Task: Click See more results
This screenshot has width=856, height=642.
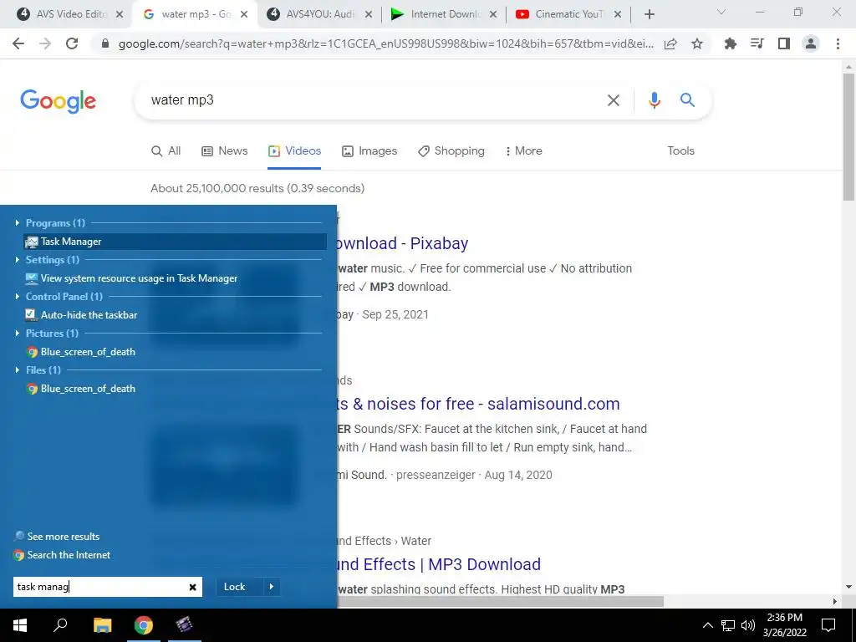Action: 58,536
